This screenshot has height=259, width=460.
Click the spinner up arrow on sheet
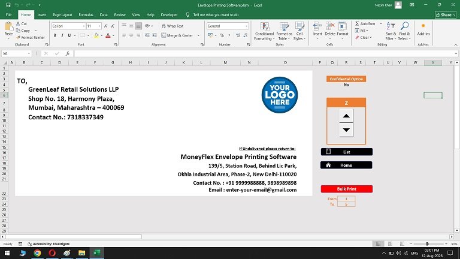pos(346,116)
